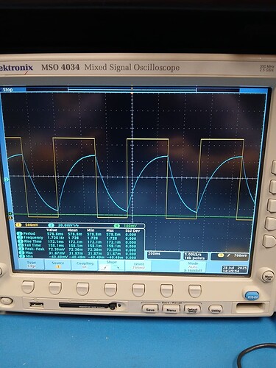Open the trigger Type Edge menu

32,264
